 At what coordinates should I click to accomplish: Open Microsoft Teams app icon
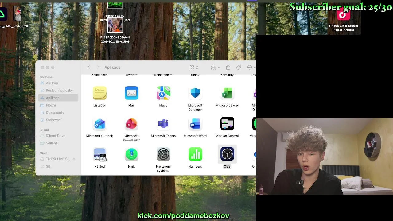(x=163, y=124)
